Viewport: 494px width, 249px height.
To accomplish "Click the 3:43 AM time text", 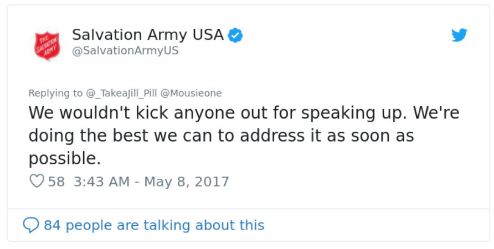I will click(102, 181).
